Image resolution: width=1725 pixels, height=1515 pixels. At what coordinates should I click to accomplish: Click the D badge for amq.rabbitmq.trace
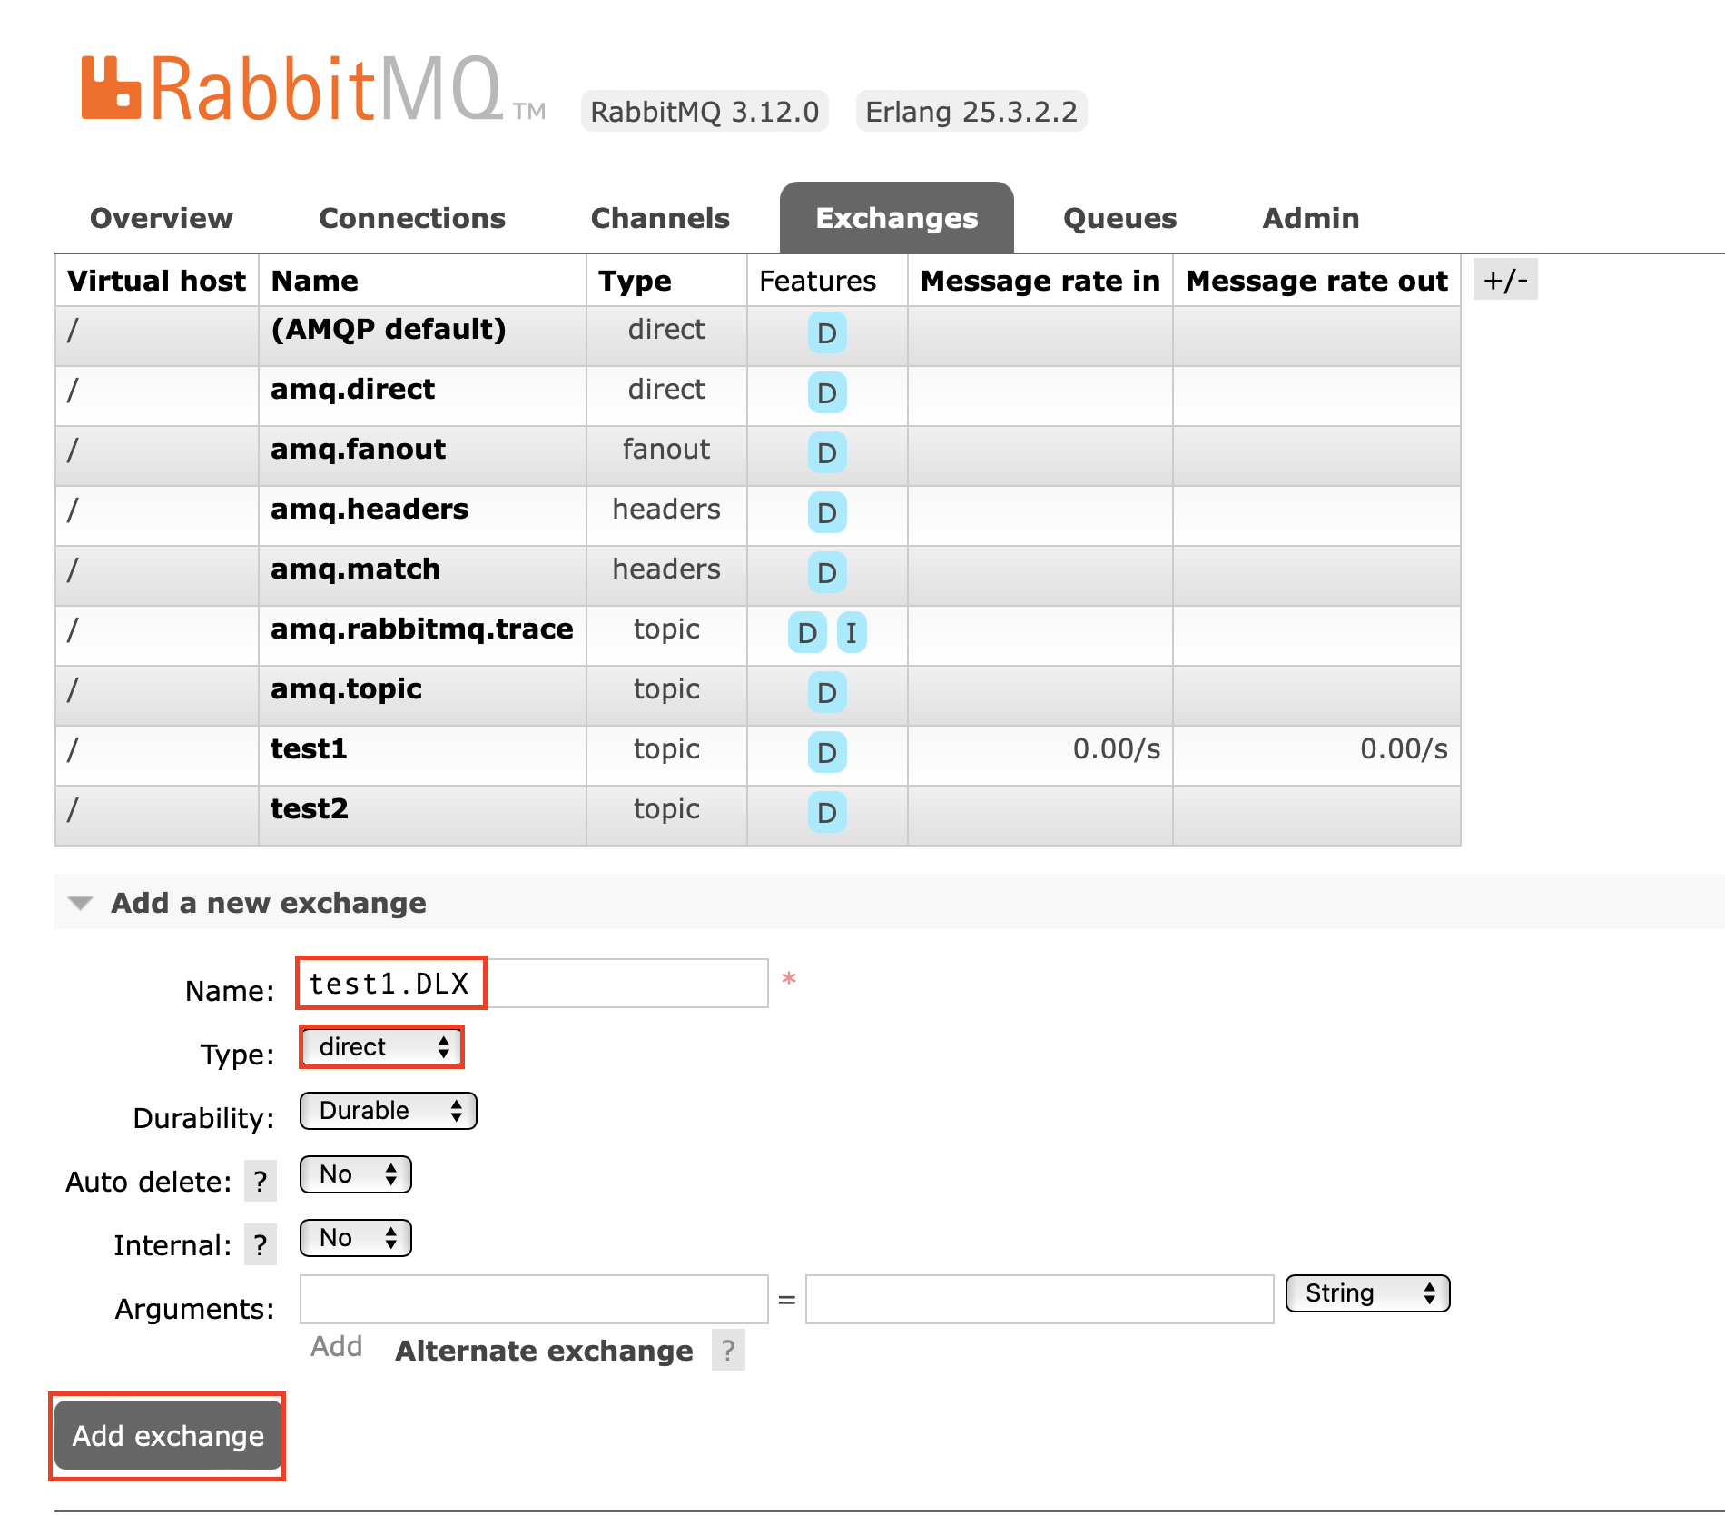(807, 633)
